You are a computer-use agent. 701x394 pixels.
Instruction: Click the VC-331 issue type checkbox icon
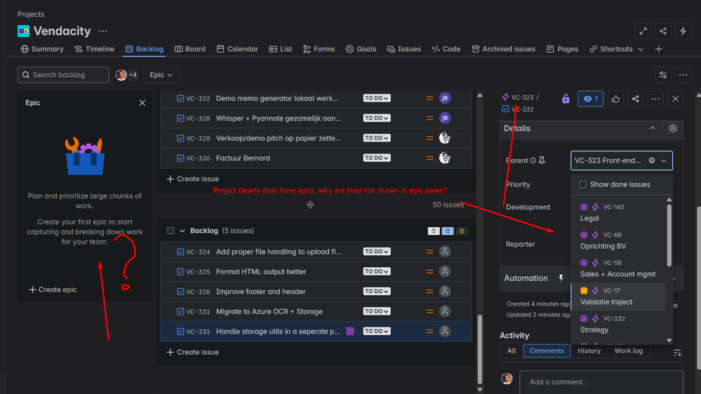[180, 311]
